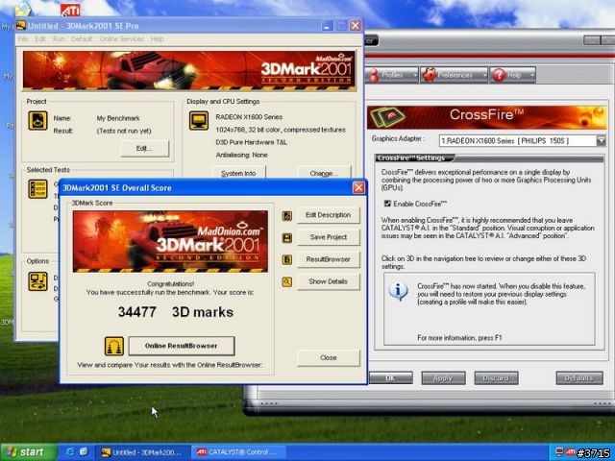The height and width of the screenshot is (461, 615).
Task: Click the 34477 score value
Action: point(136,312)
